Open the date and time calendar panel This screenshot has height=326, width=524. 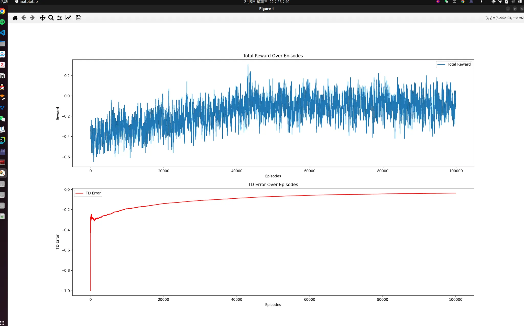tap(267, 2)
